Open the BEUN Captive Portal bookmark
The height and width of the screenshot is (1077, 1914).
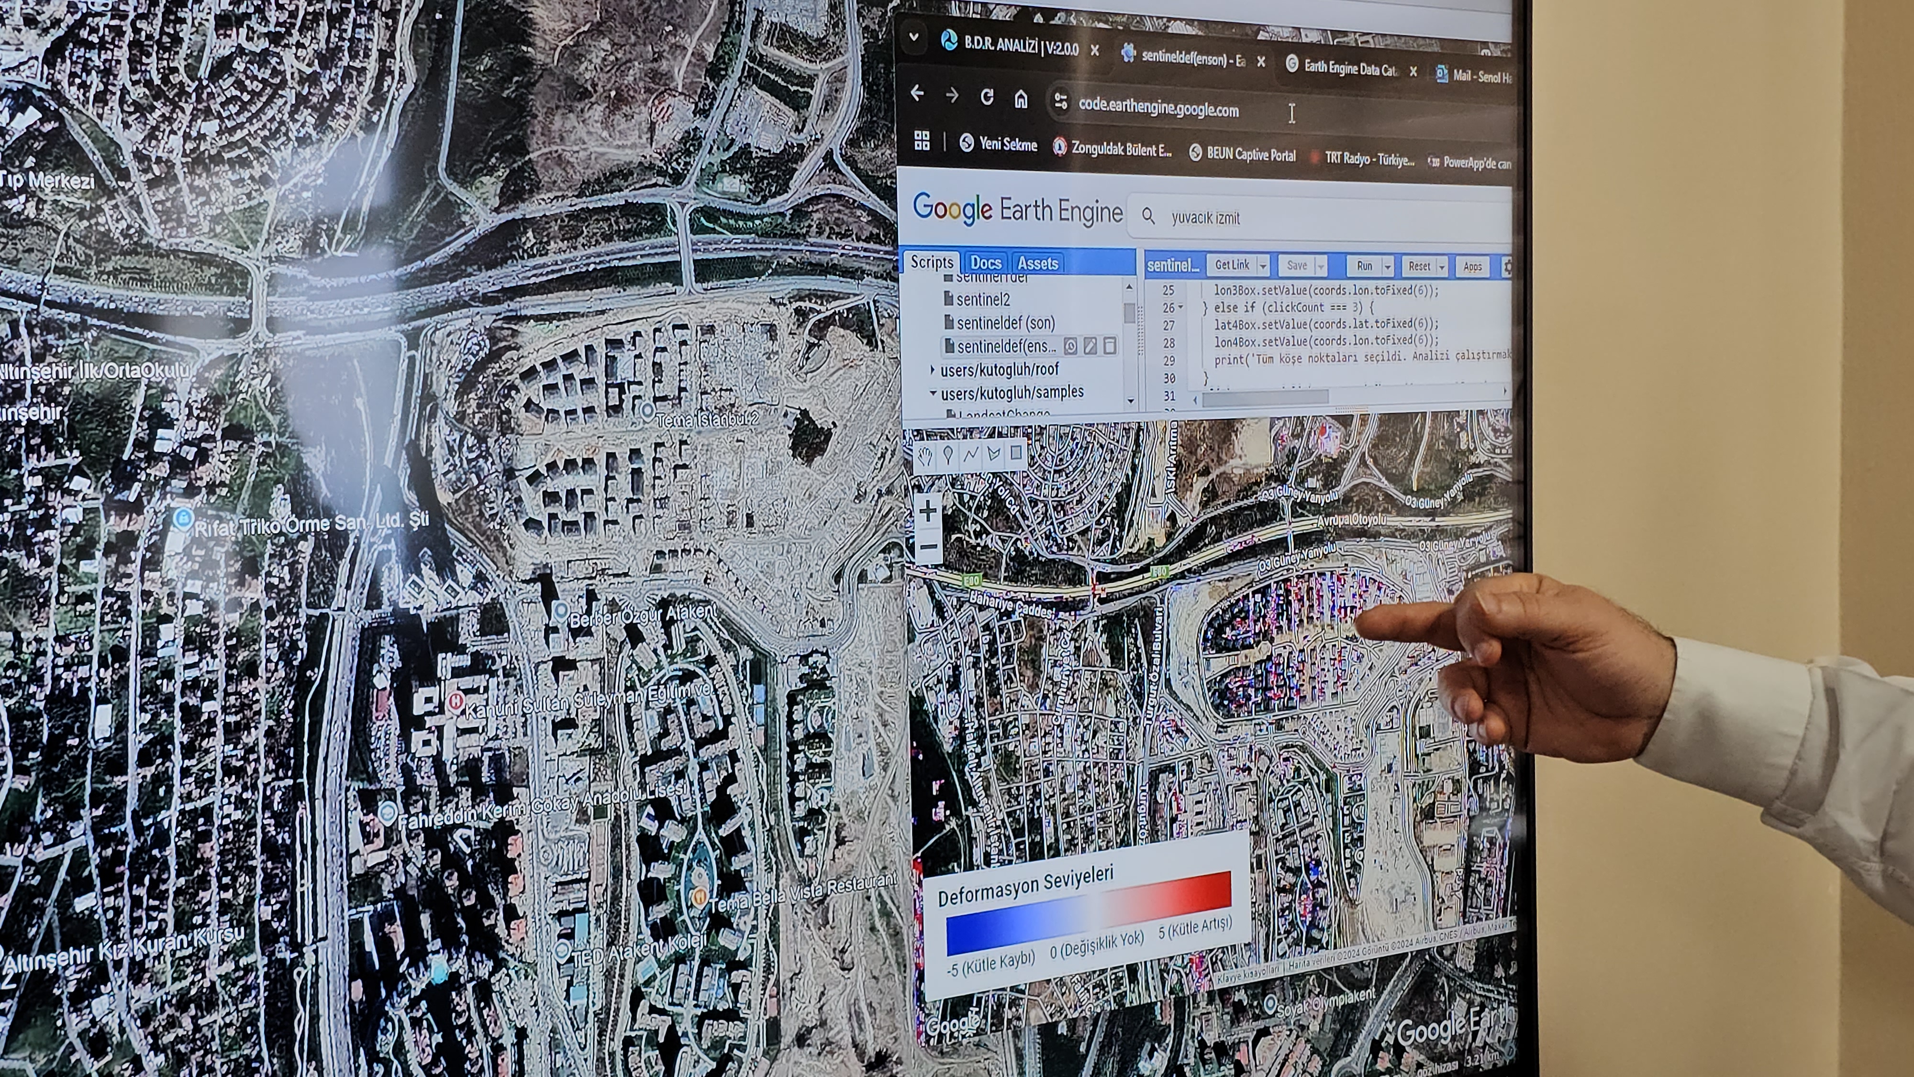click(1242, 154)
